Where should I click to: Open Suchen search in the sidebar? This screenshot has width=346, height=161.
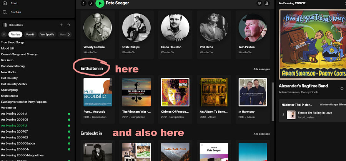pyautogui.click(x=5, y=12)
